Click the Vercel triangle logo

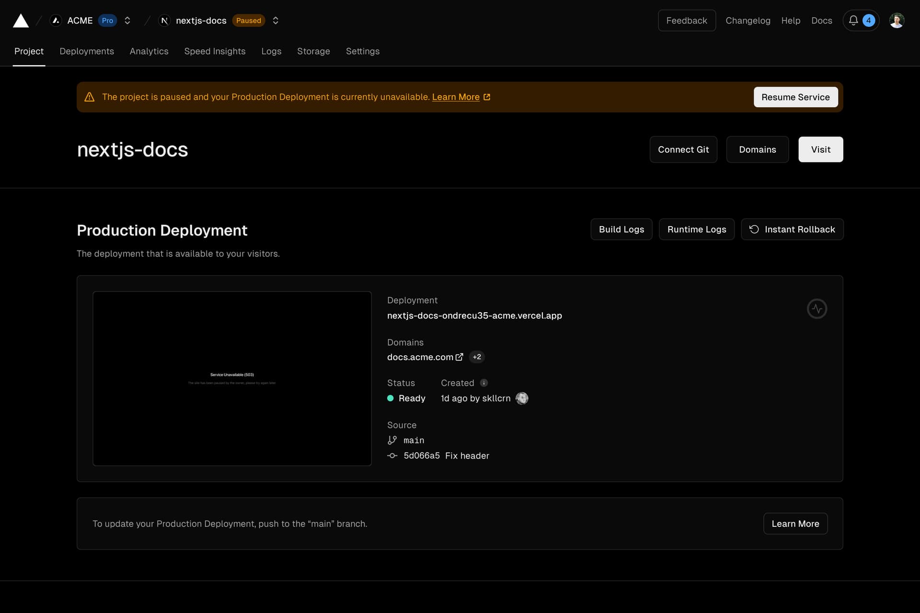21,21
